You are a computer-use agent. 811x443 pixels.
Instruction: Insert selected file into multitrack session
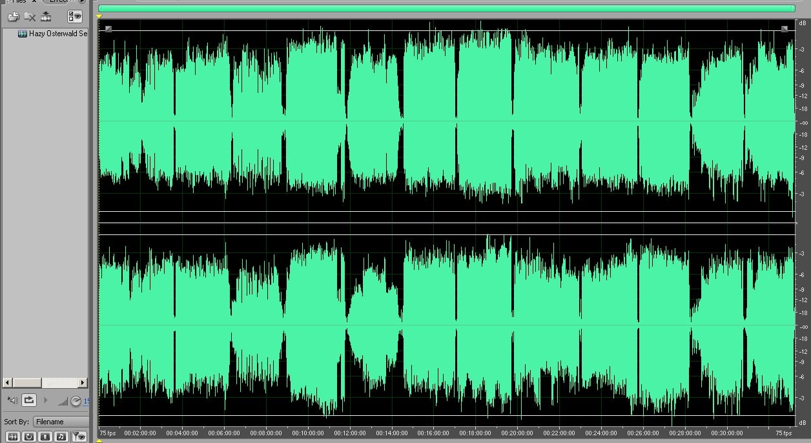pyautogui.click(x=46, y=17)
